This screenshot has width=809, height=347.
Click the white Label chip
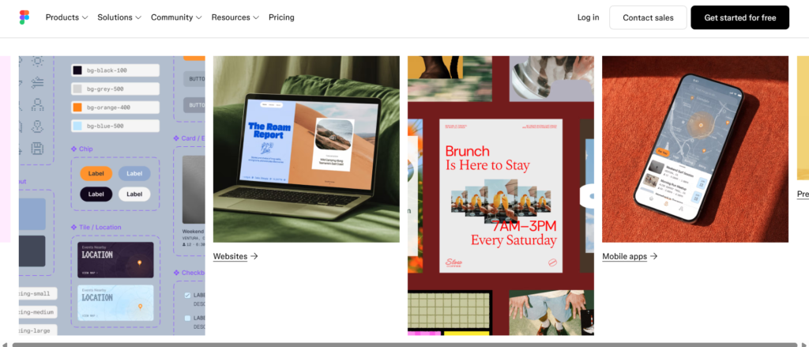134,194
